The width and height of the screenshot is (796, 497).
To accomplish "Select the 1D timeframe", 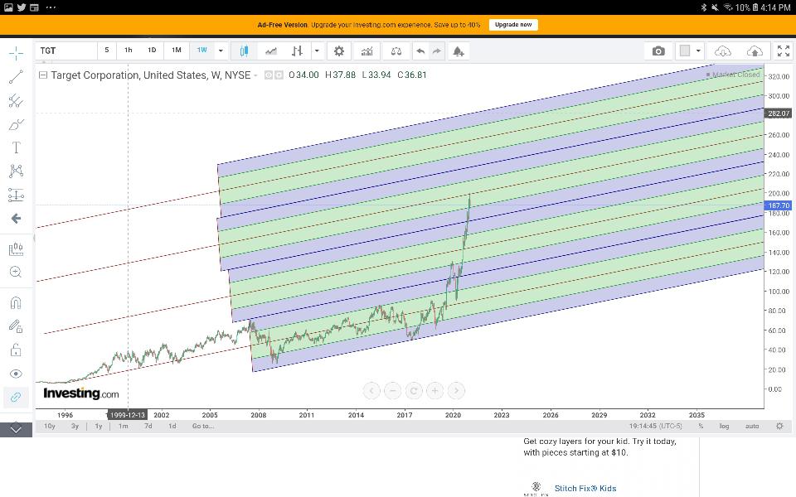I will (152, 51).
